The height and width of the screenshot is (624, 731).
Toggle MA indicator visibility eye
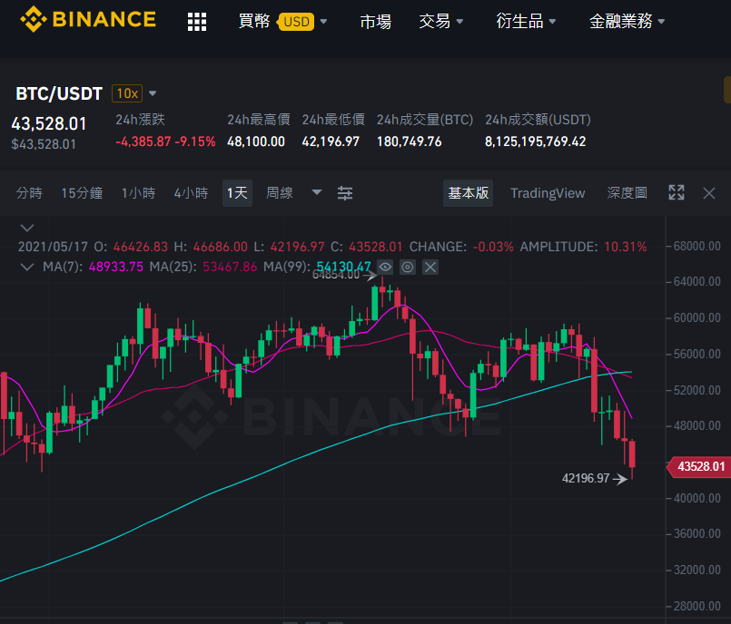(x=385, y=267)
